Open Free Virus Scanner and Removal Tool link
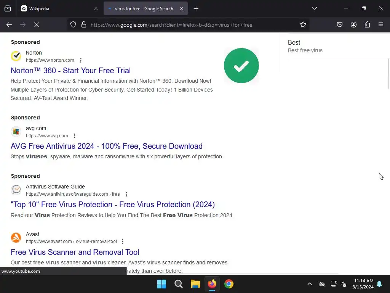Viewport: 390px width, 293px height. [x=75, y=252]
